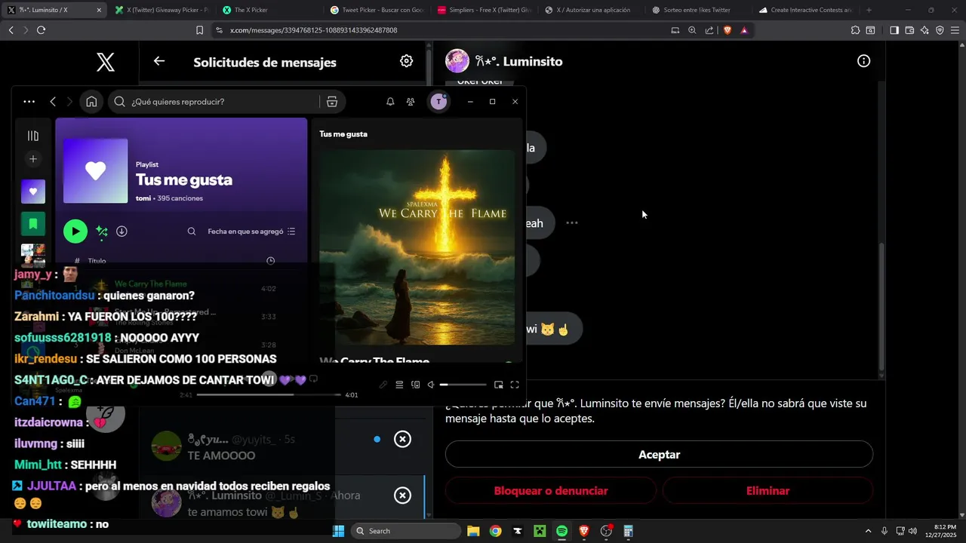Screen dimensions: 966x543
Task: Open Brave Rewards triangle icon
Action: [744, 30]
